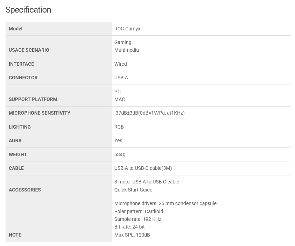Select the Wired interface value

(121, 64)
